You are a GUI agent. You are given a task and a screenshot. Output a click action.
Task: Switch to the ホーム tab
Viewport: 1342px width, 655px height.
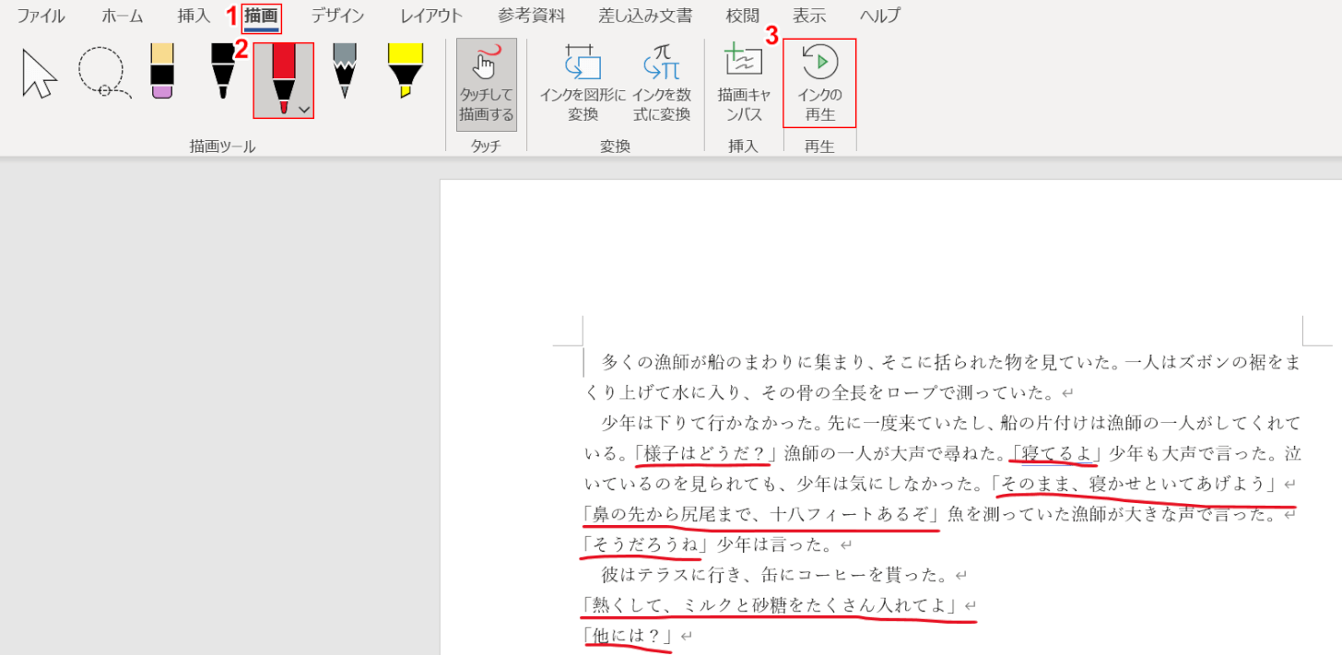click(x=123, y=16)
